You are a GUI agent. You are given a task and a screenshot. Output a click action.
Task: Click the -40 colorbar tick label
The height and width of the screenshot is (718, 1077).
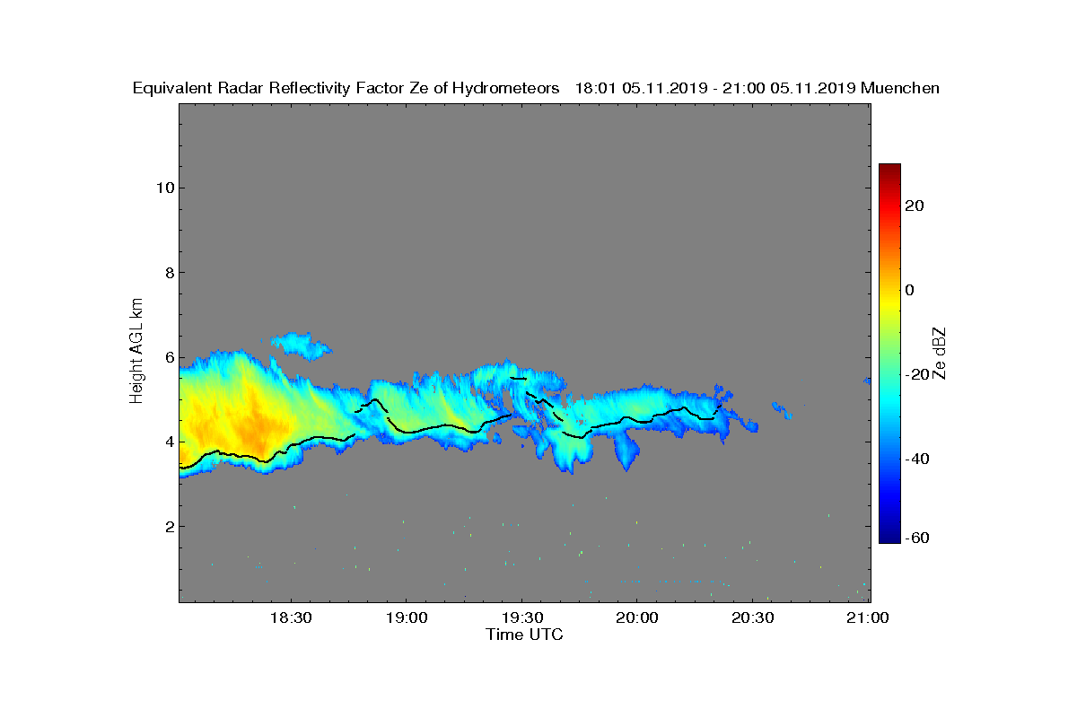point(917,459)
